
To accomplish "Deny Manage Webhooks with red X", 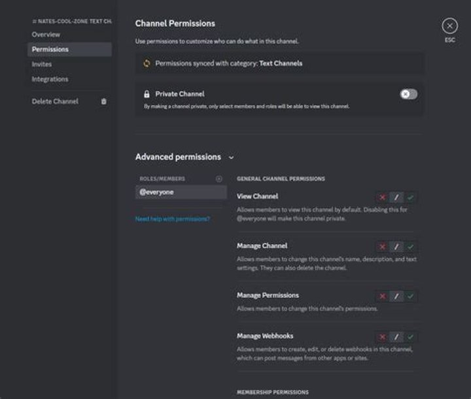I will click(x=382, y=337).
